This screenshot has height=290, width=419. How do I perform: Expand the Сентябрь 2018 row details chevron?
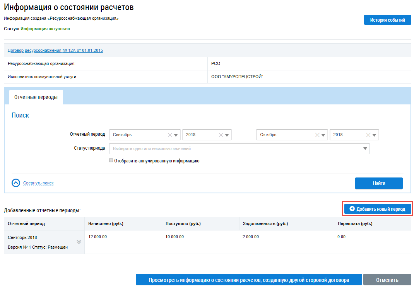pyautogui.click(x=79, y=242)
